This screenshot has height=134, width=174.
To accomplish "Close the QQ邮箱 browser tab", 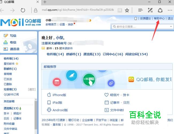I will (x=38, y=2).
